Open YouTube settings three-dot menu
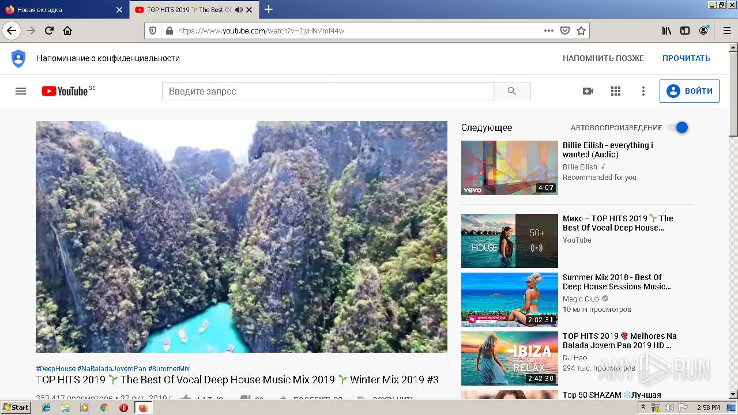 (643, 91)
